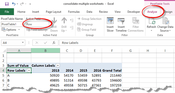The width and height of the screenshot is (175, 93).
Task: Click the formula bar options dots
Action: tap(29, 43)
